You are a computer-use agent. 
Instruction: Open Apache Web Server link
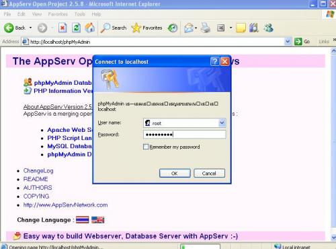click(70, 130)
